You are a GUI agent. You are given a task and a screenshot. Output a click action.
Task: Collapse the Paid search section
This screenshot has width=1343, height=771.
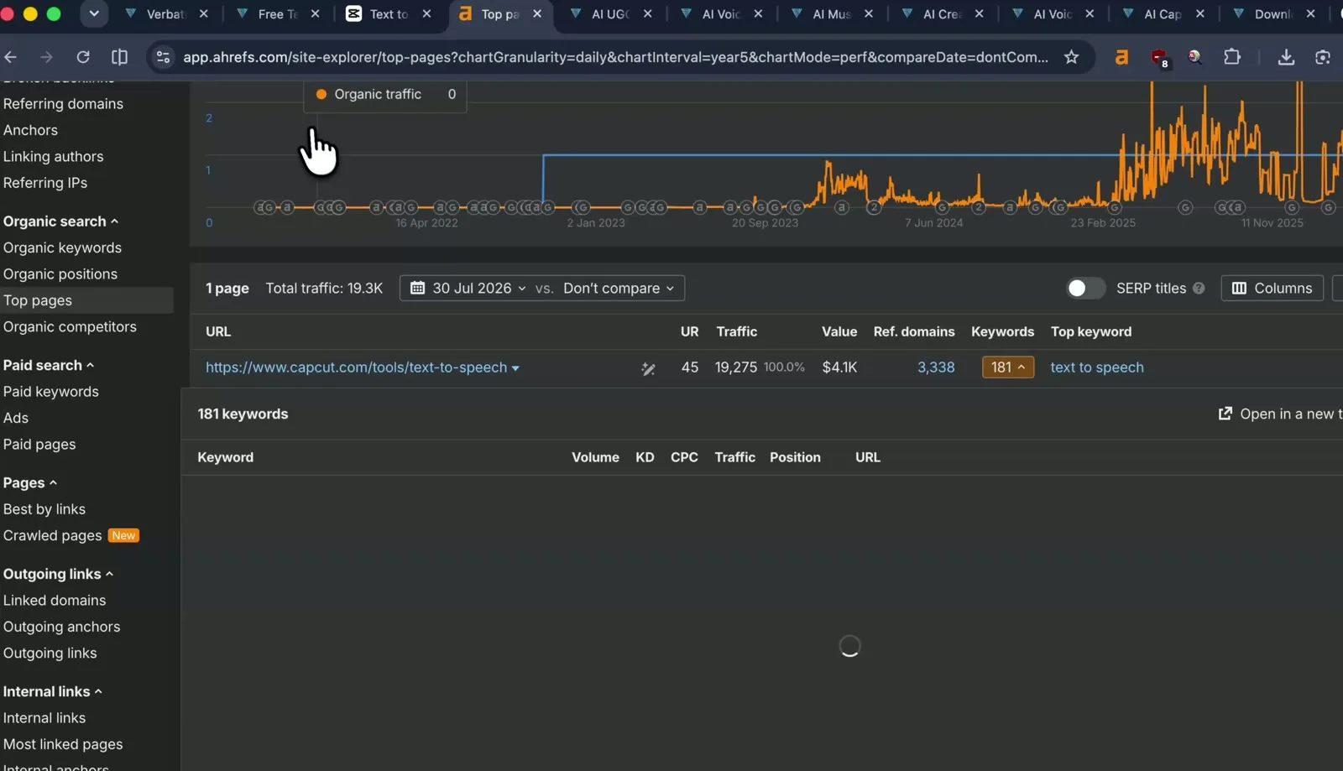pos(49,366)
